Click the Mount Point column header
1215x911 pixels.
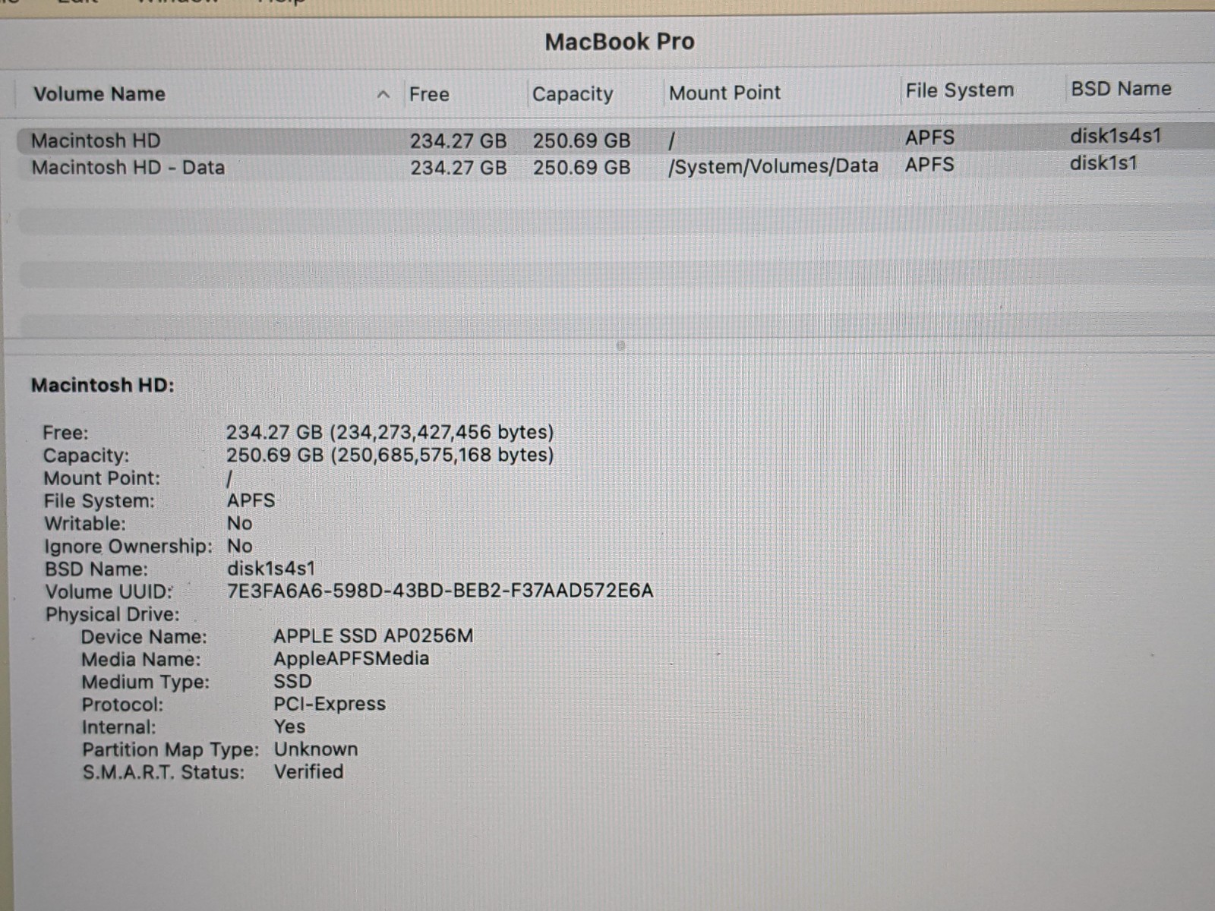click(724, 93)
